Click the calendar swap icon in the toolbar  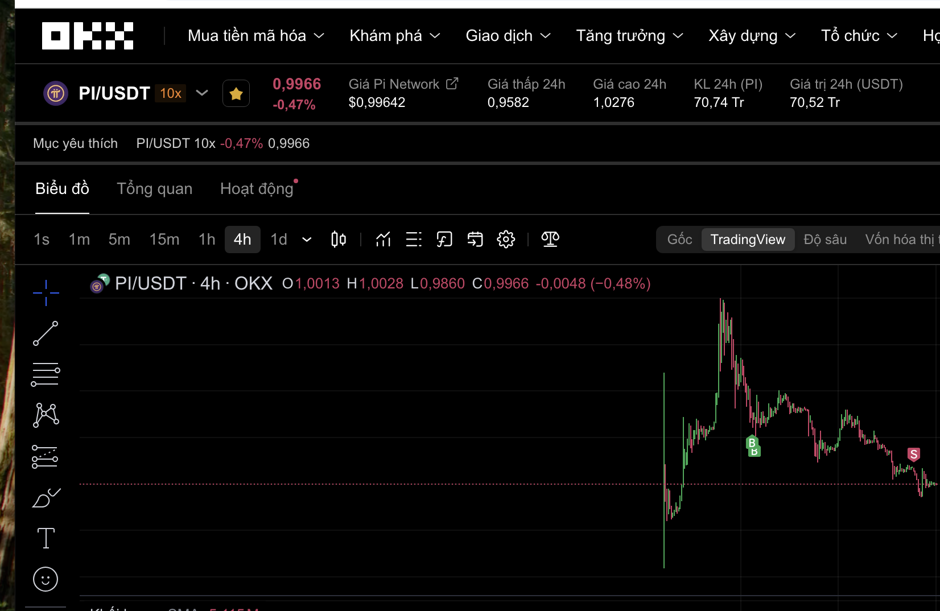475,240
